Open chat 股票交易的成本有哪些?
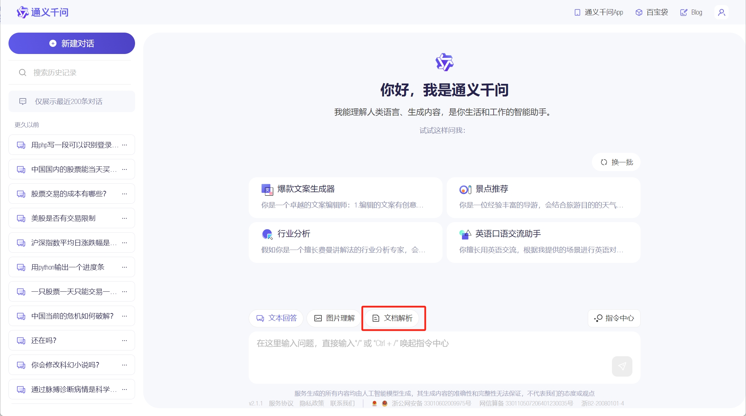Viewport: 746px width, 416px height. [72, 194]
